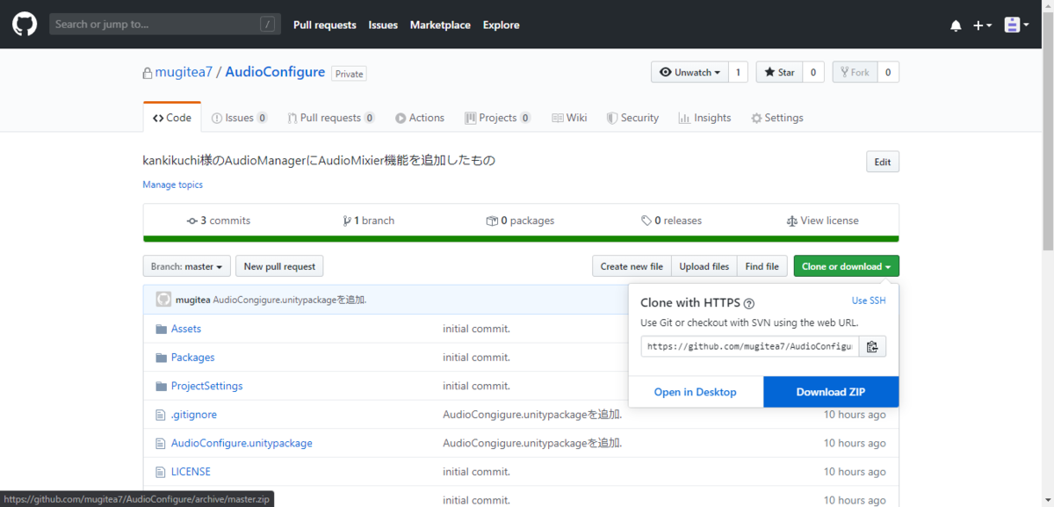Open the AudioConfigure repository link
The image size is (1054, 507).
coord(275,72)
